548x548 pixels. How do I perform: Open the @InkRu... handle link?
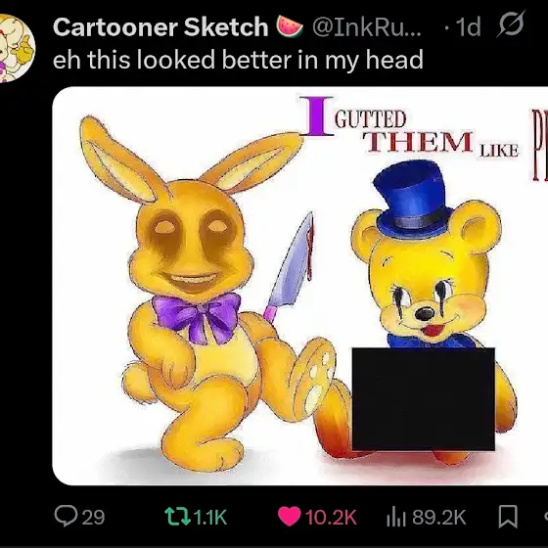point(367,27)
